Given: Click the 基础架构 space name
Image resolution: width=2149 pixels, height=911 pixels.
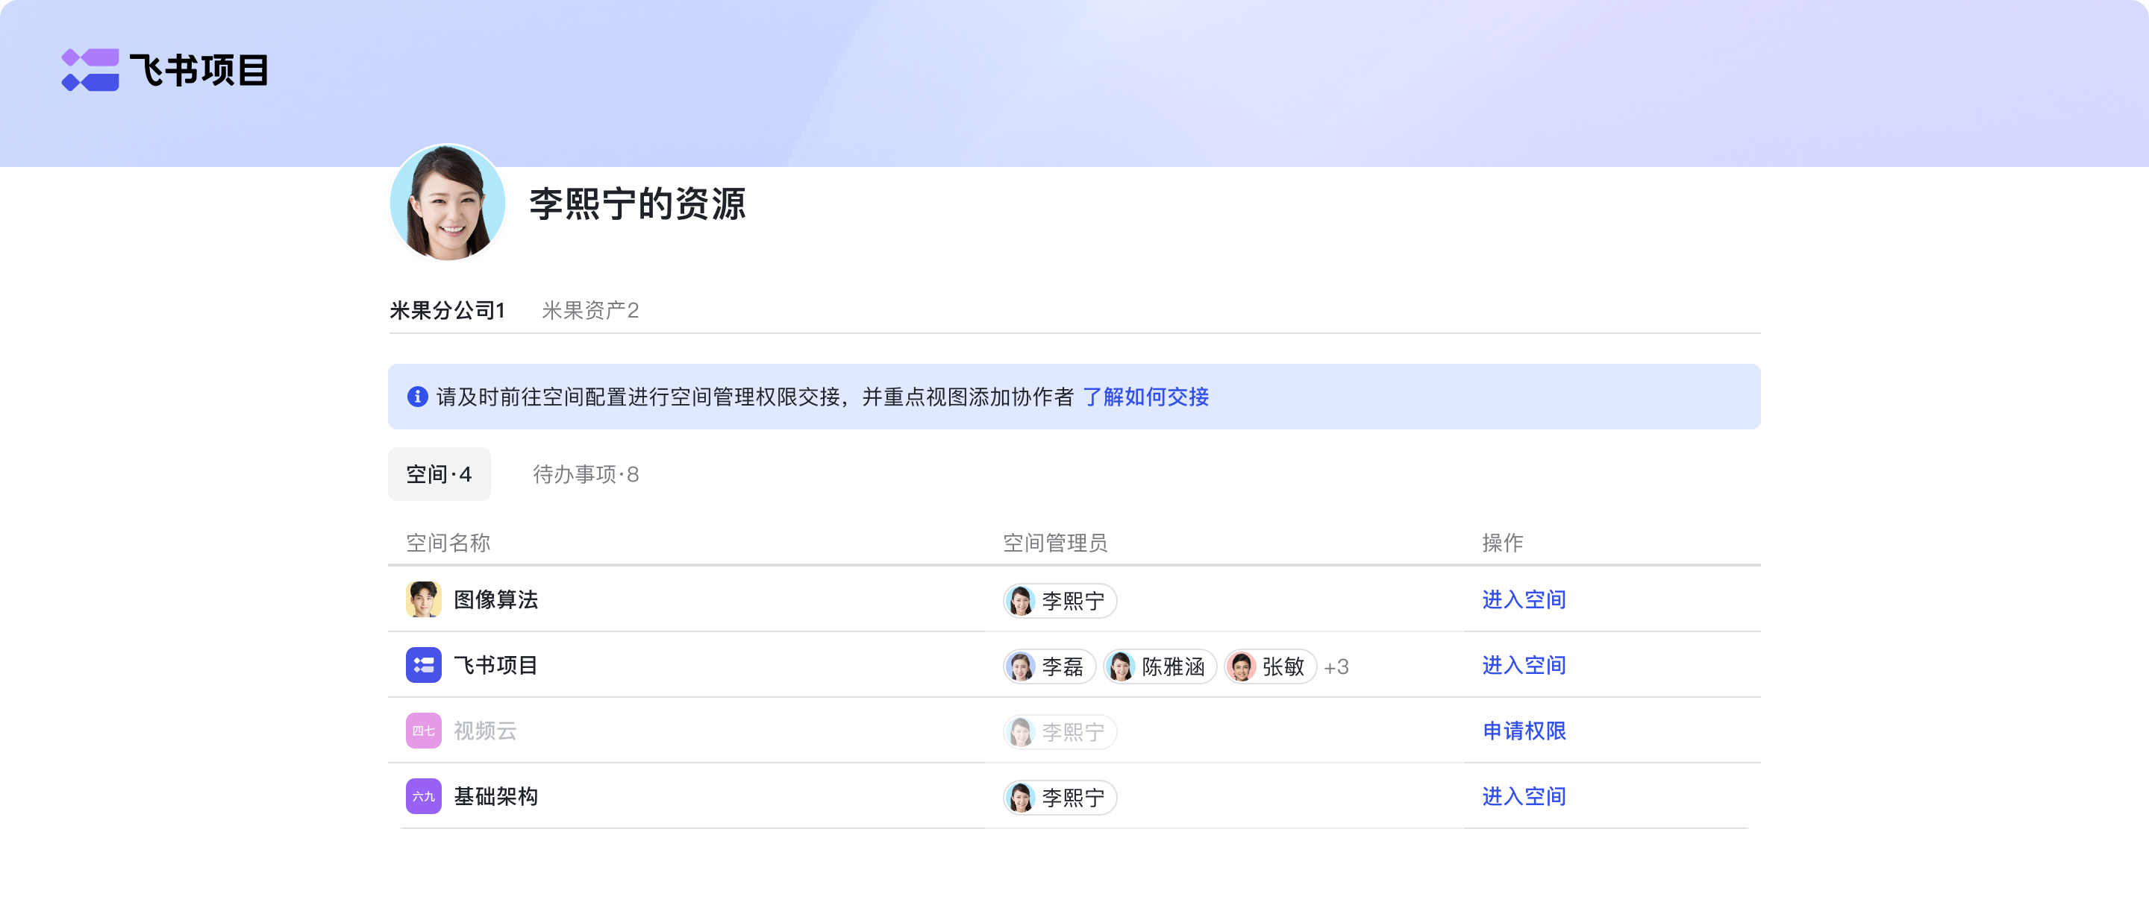Looking at the screenshot, I should coord(496,797).
